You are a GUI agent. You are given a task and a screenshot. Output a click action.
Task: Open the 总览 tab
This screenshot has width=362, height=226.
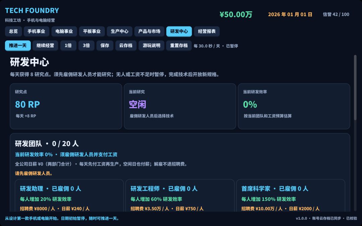pos(13,31)
